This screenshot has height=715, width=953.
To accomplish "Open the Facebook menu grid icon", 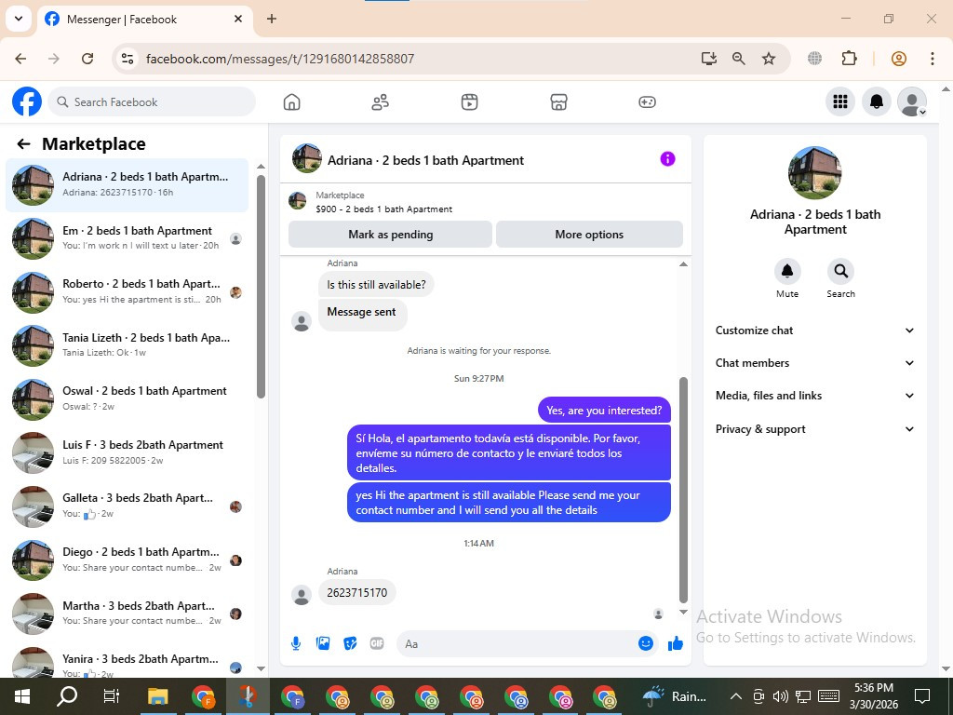I will point(840,101).
